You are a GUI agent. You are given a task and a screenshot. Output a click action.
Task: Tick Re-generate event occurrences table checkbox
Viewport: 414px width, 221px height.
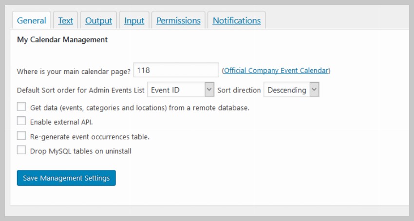(21, 136)
